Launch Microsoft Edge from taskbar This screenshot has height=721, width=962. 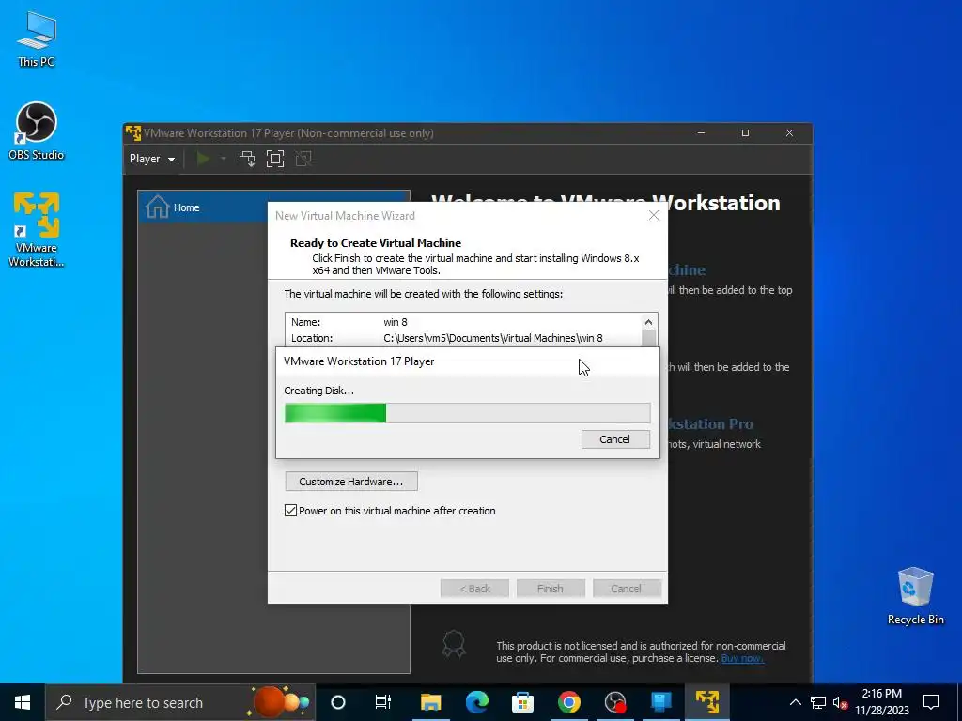point(476,702)
